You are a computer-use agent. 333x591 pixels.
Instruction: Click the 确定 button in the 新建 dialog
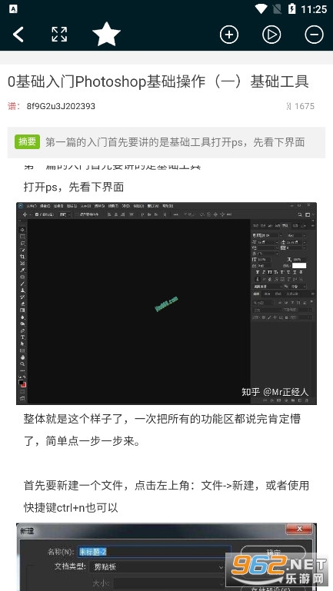pos(273,553)
